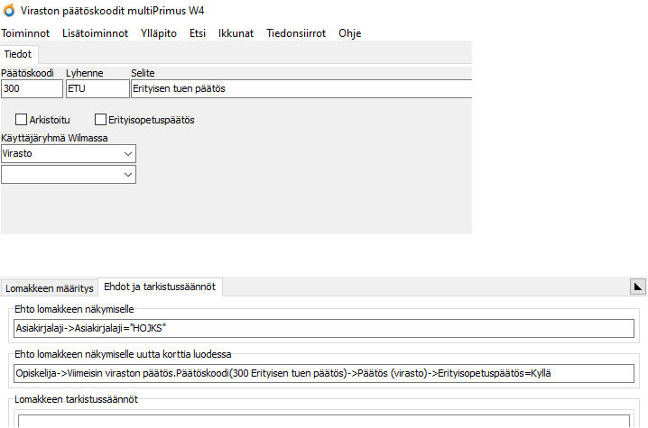Open the Lisätoiminnot menu
The width and height of the screenshot is (648, 428).
95,33
